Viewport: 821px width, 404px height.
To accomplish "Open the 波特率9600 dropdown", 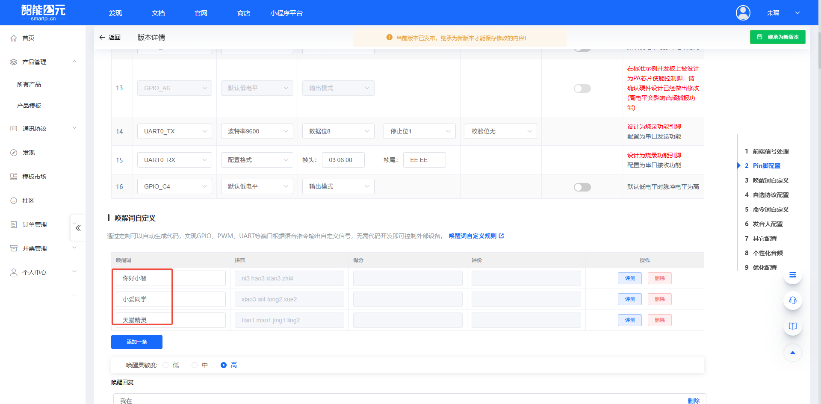I will click(x=257, y=131).
